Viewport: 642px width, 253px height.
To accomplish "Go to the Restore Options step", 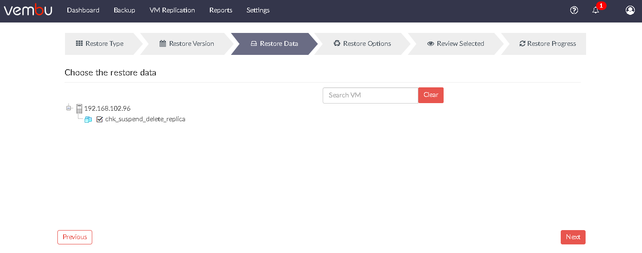I will click(x=362, y=43).
